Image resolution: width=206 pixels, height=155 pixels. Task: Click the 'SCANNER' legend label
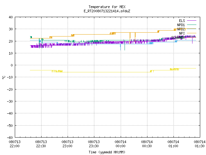click(x=178, y=37)
